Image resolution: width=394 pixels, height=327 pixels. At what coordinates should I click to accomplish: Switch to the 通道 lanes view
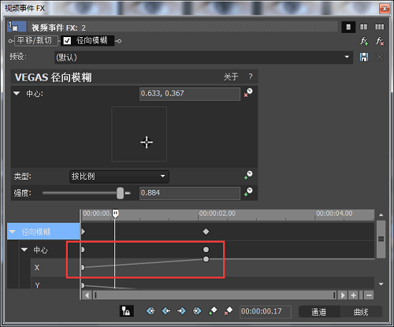319,312
